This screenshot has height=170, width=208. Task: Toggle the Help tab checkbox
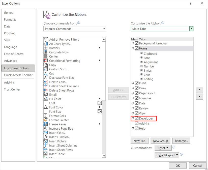[x=137, y=128]
